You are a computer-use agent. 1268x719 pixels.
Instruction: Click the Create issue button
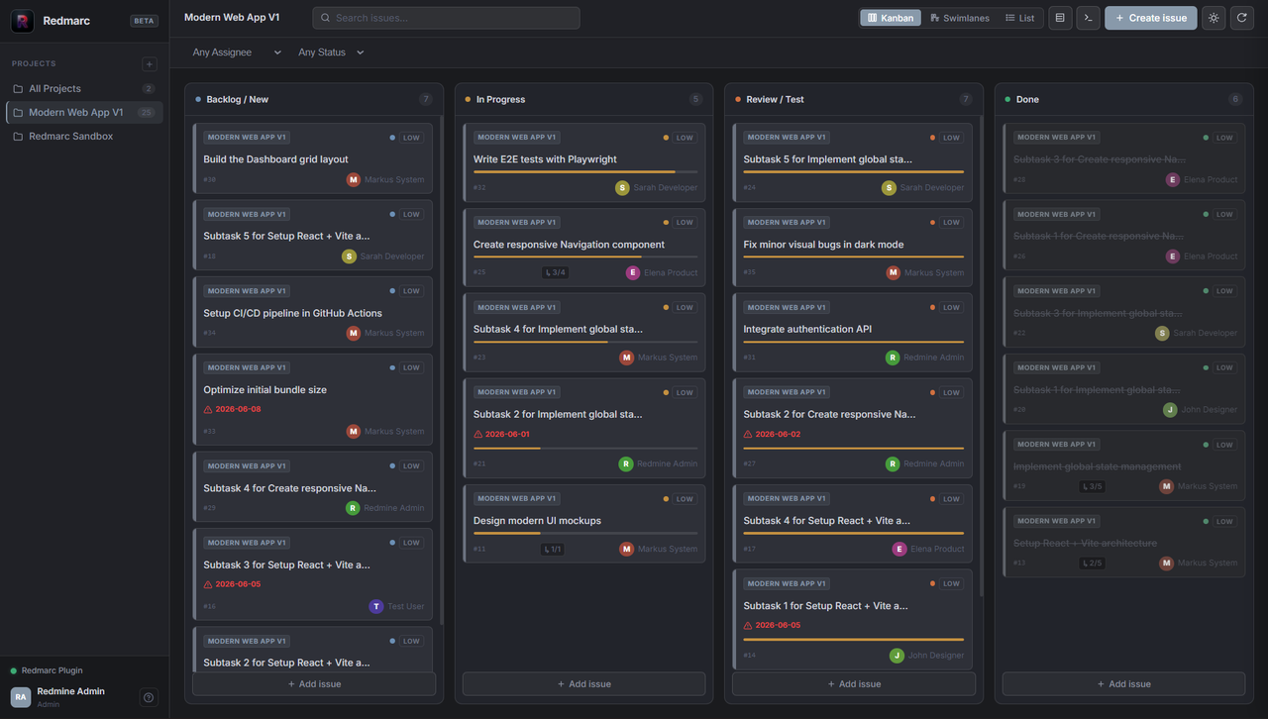[1151, 18]
